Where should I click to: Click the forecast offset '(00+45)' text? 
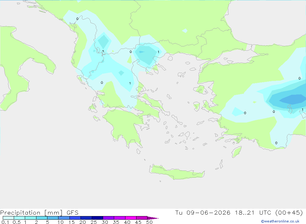tap(289, 212)
